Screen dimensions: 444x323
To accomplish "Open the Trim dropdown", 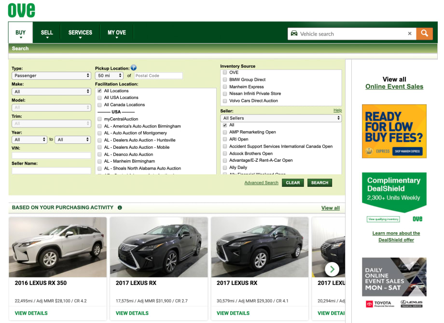I will click(51, 124).
